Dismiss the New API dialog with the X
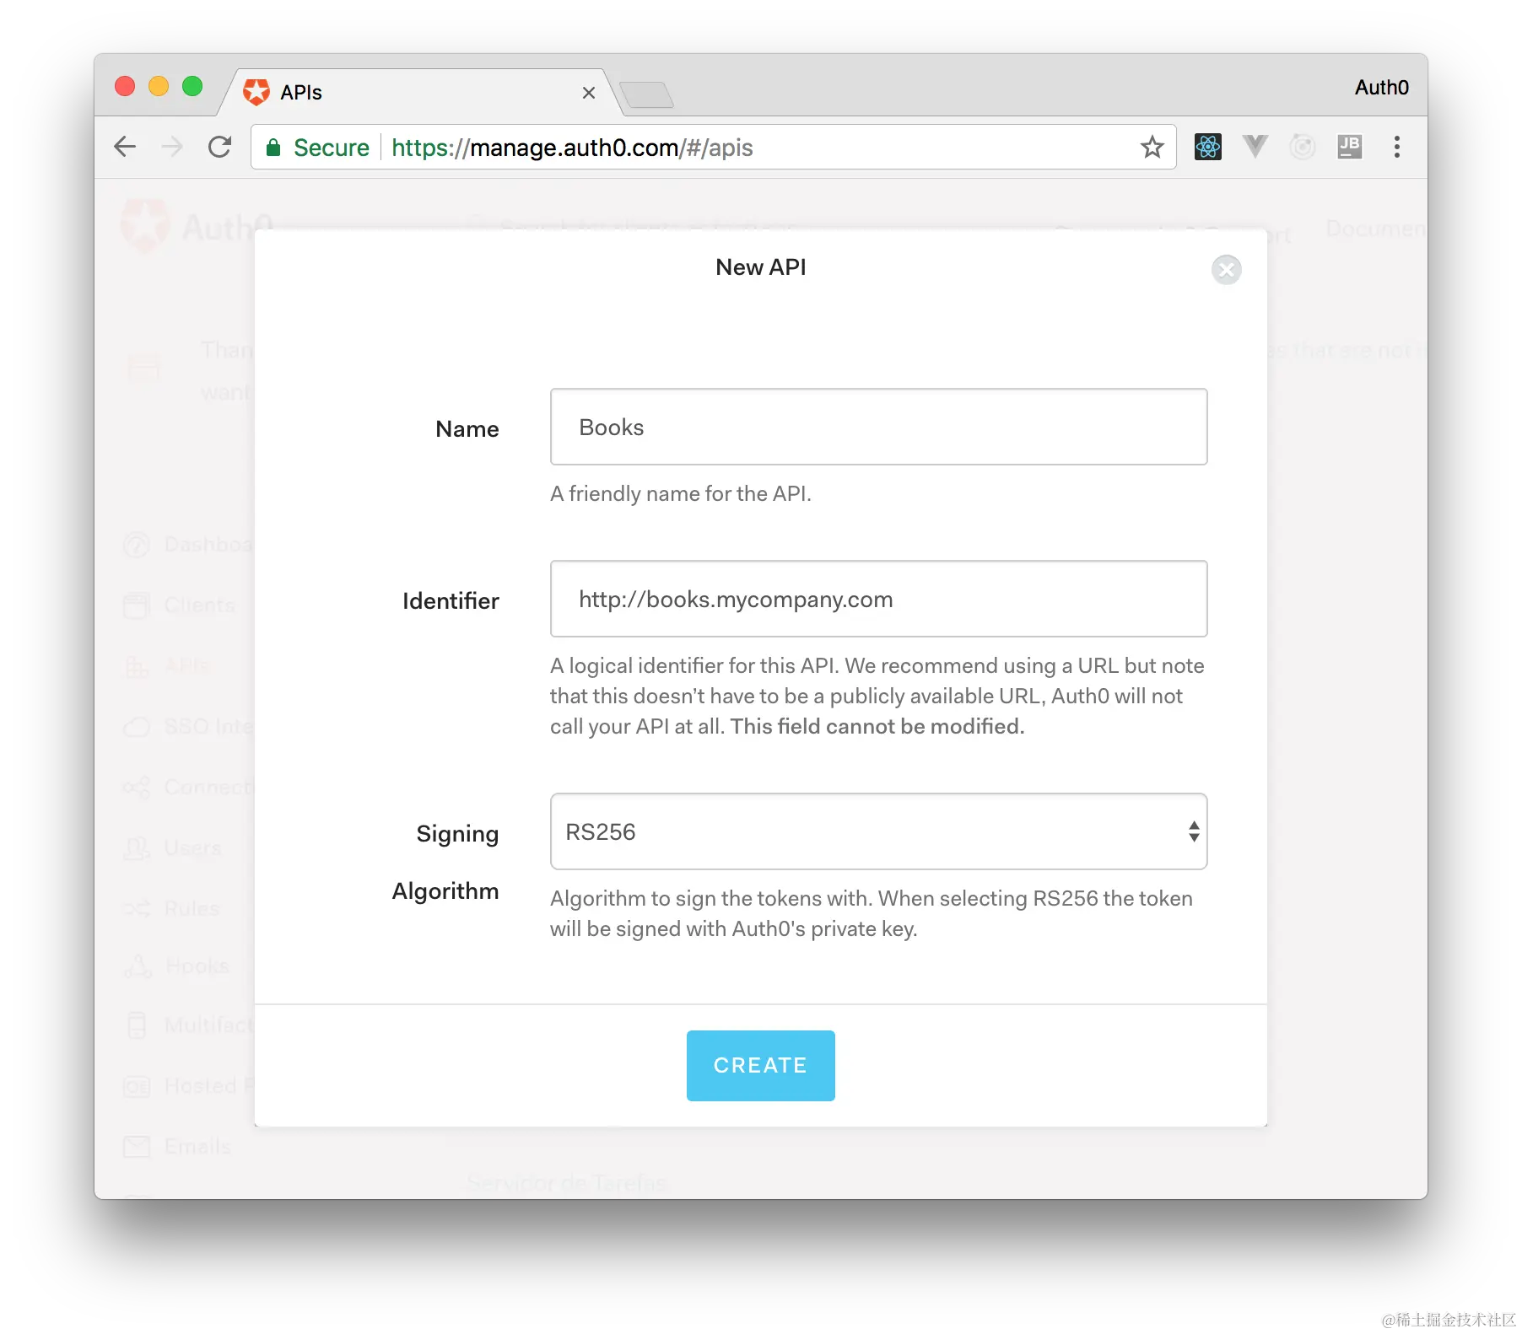The height and width of the screenshot is (1334, 1522). 1226,270
